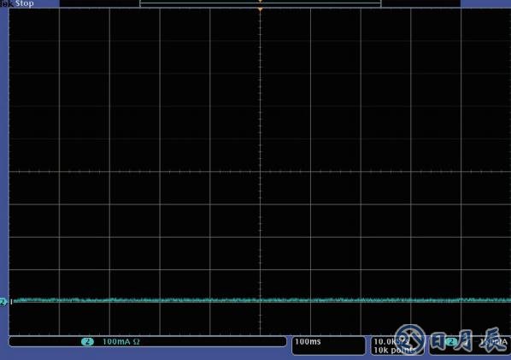
Task: Click the trigger source channel 2 badge
Action: pyautogui.click(x=451, y=342)
